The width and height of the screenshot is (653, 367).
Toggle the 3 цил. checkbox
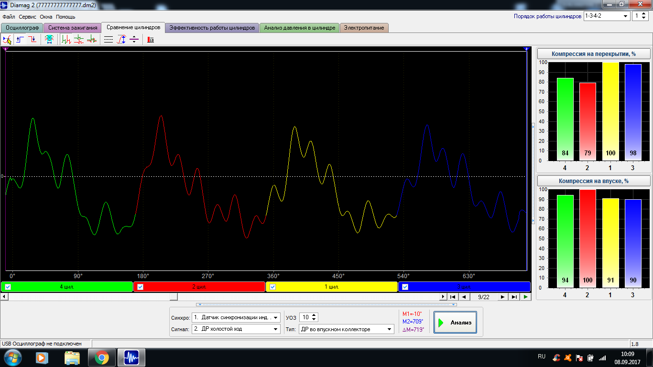tap(405, 287)
